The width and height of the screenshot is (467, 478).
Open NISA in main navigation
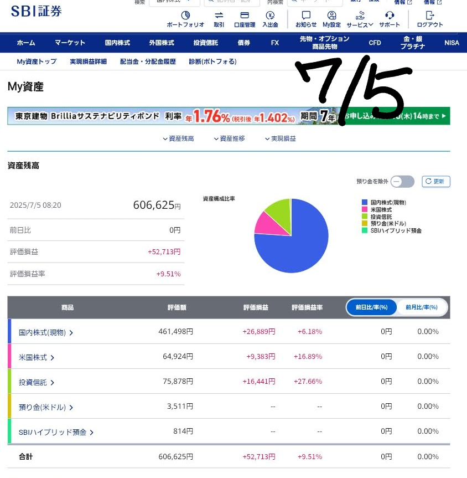pos(452,43)
